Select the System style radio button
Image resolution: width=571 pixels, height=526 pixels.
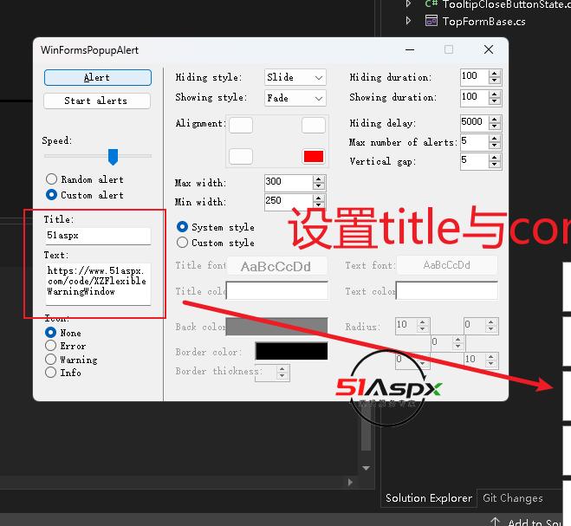click(x=183, y=227)
